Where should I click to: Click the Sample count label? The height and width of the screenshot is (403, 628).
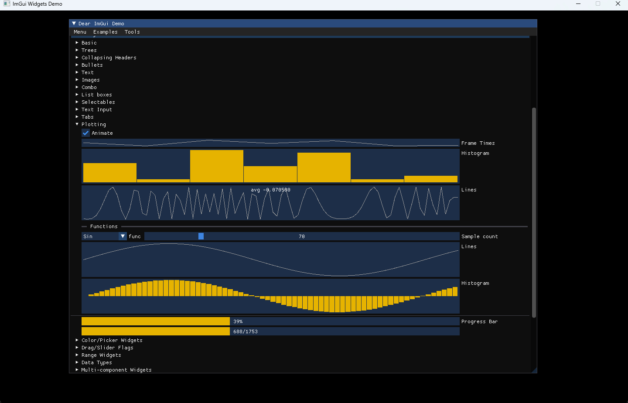[x=479, y=236]
